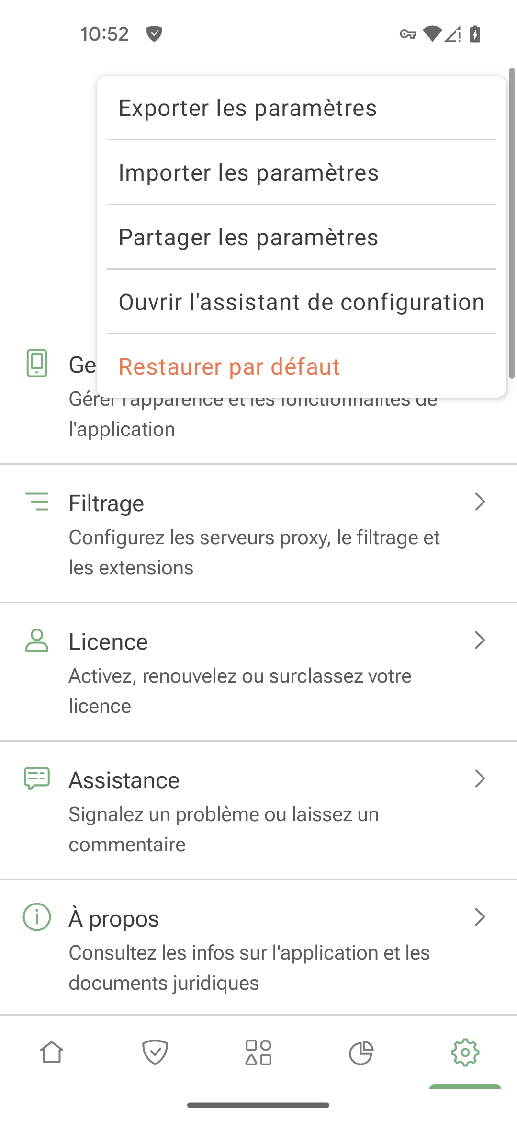
Task: Tap the Filtrage filter lines icon
Action: (37, 502)
